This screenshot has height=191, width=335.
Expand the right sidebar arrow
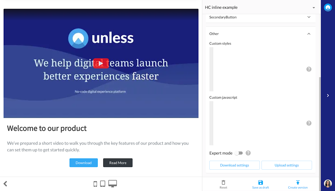(328, 95)
